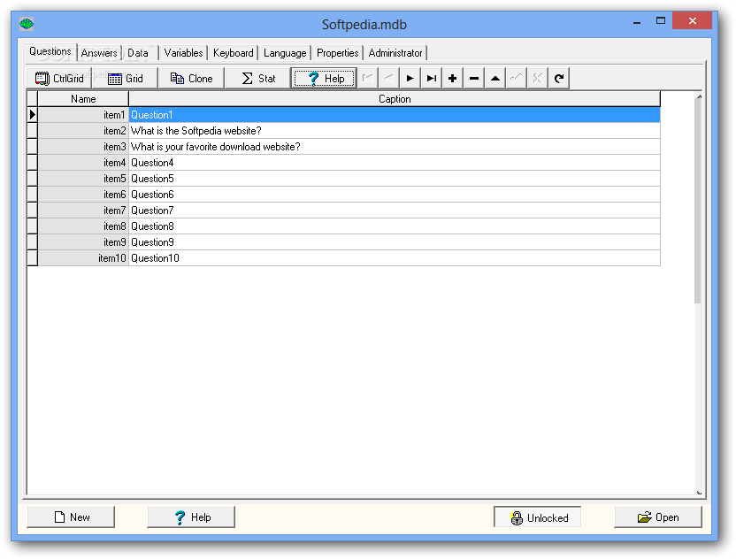The image size is (736, 559).
Task: Select the Question7 caption cell
Action: coord(395,211)
